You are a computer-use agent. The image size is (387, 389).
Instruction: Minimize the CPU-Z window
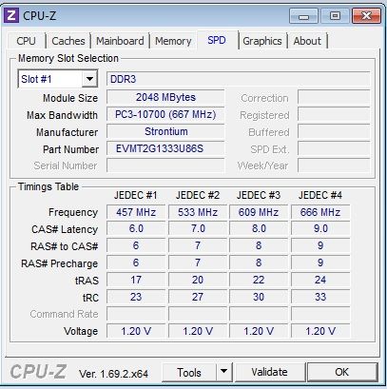coord(303,16)
